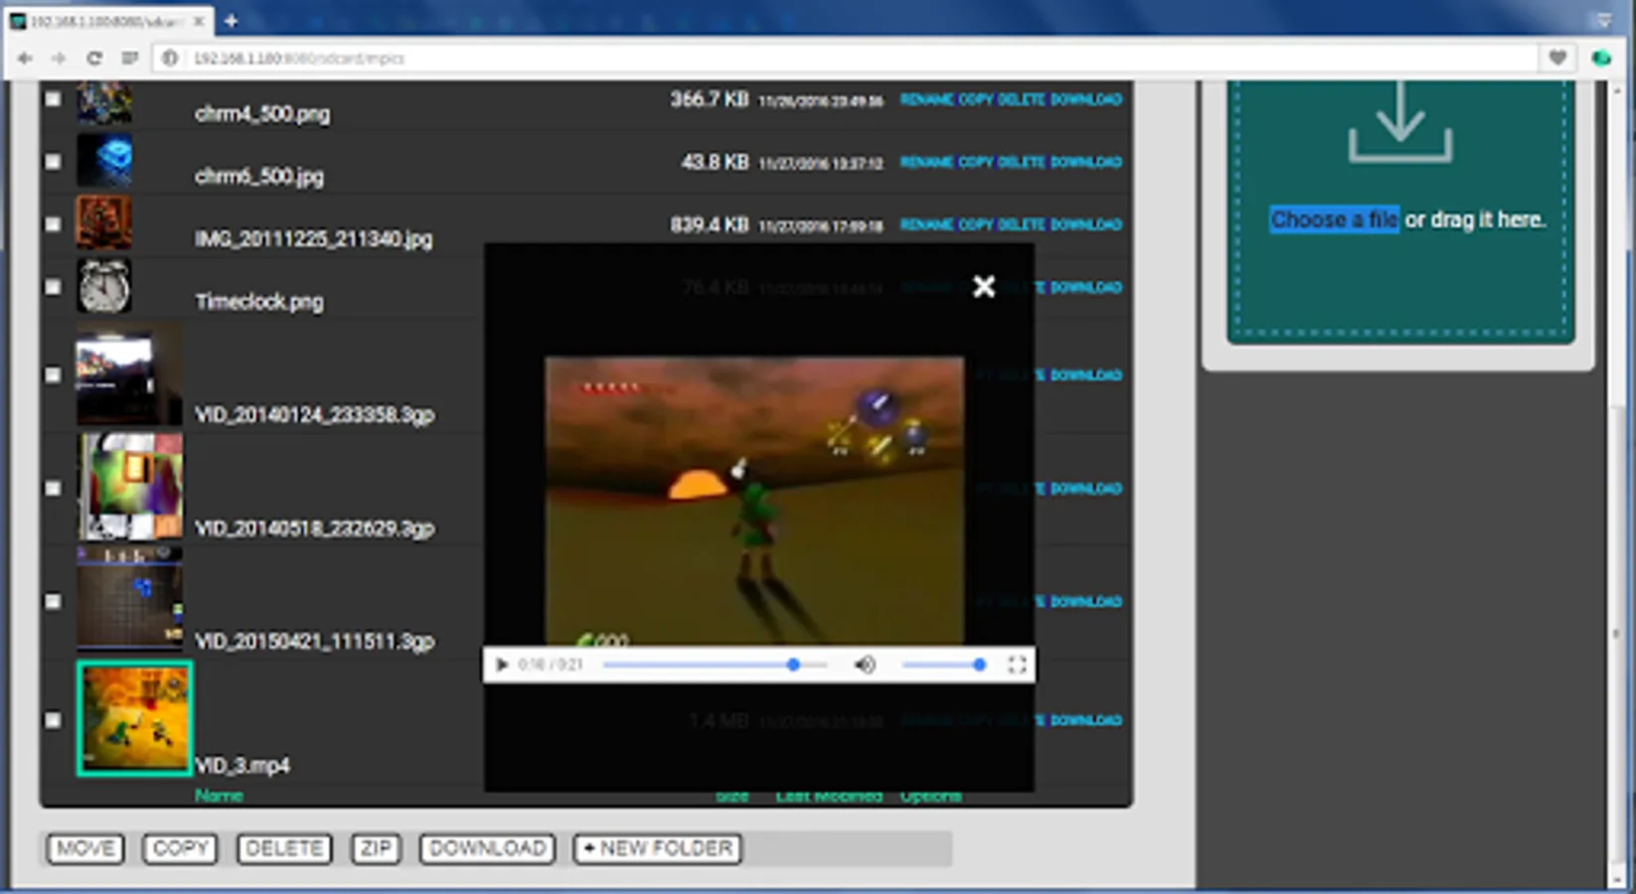1636x894 pixels.
Task: Click Delete for chrm6_500.jpg
Action: 1021,162
